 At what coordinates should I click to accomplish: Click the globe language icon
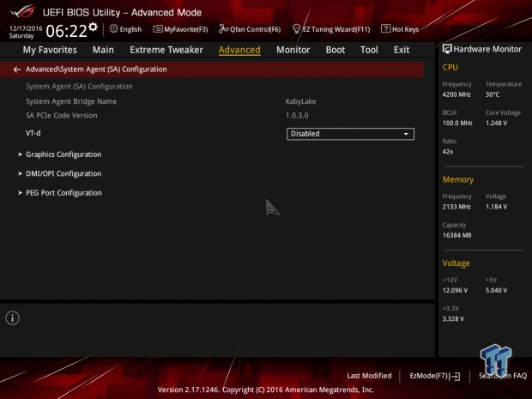coord(113,29)
